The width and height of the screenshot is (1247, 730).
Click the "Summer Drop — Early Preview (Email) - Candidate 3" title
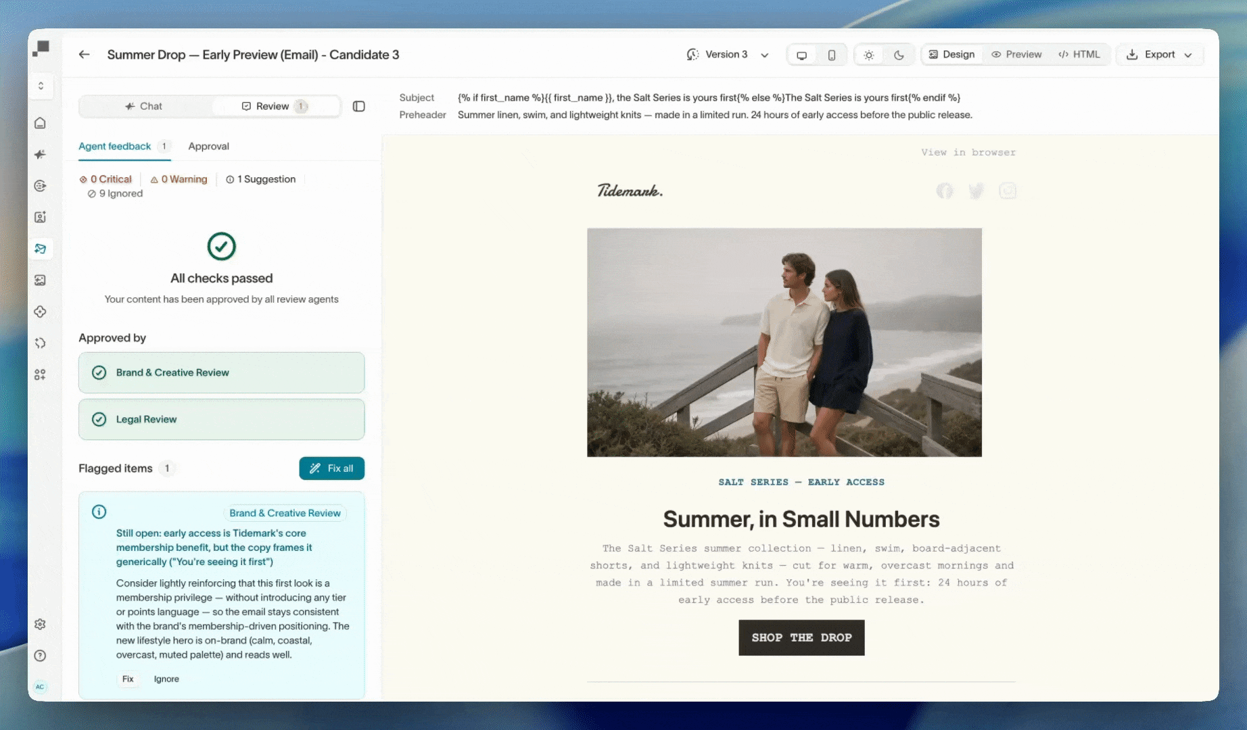253,55
